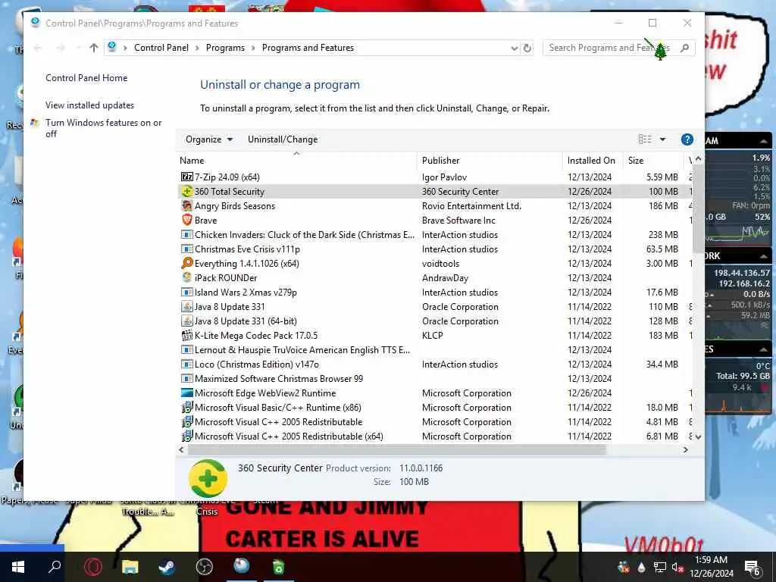Click the Java 8 Update 331 icon
This screenshot has width=776, height=582.
[x=186, y=306]
